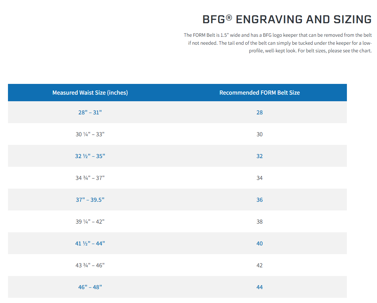Select the 46" – 48" waist range

pyautogui.click(x=90, y=287)
